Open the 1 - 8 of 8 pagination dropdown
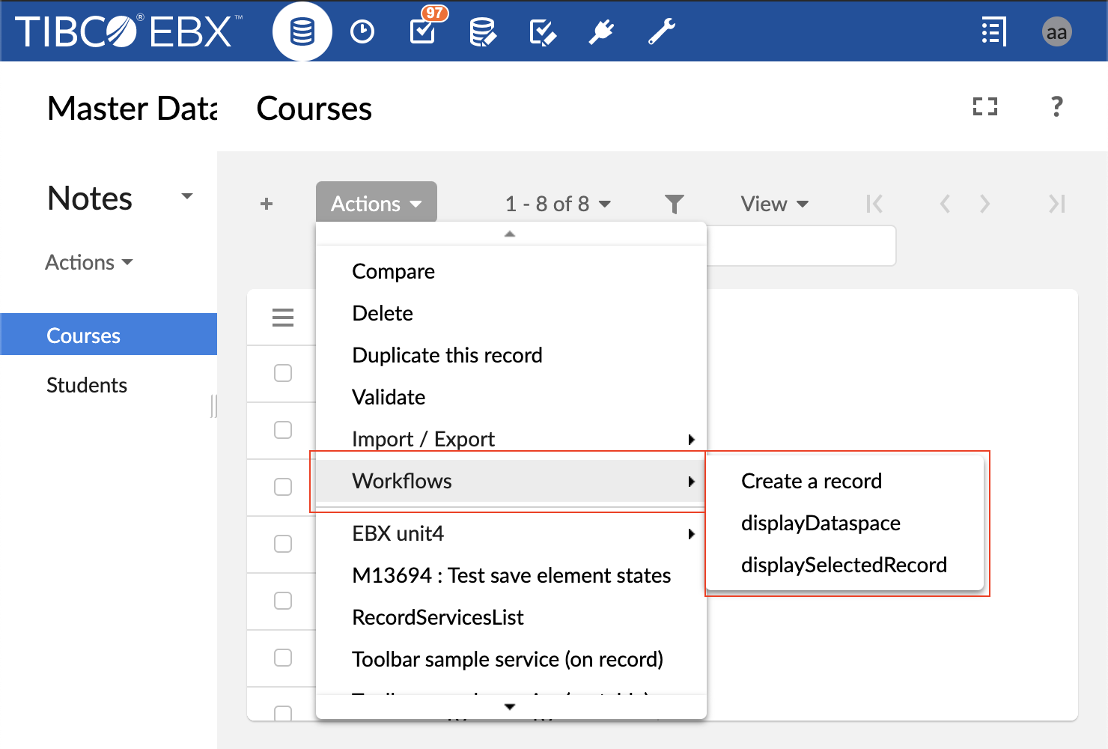Screen dimensions: 1108x749 tap(558, 204)
